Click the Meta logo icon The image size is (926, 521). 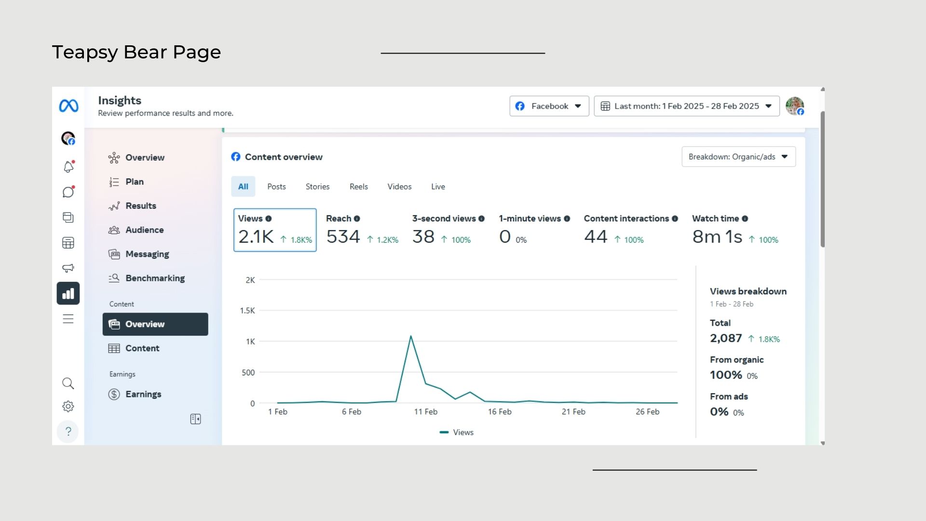(68, 106)
